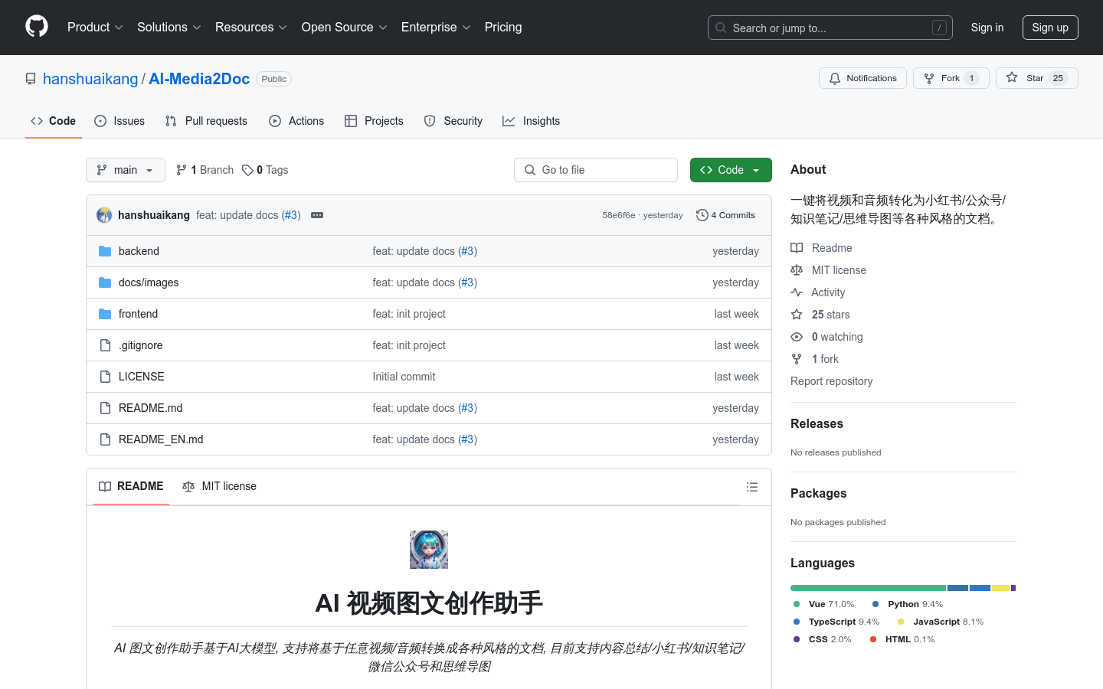The width and height of the screenshot is (1103, 689).
Task: Open the CSS 2.0% language link
Action: point(823,639)
